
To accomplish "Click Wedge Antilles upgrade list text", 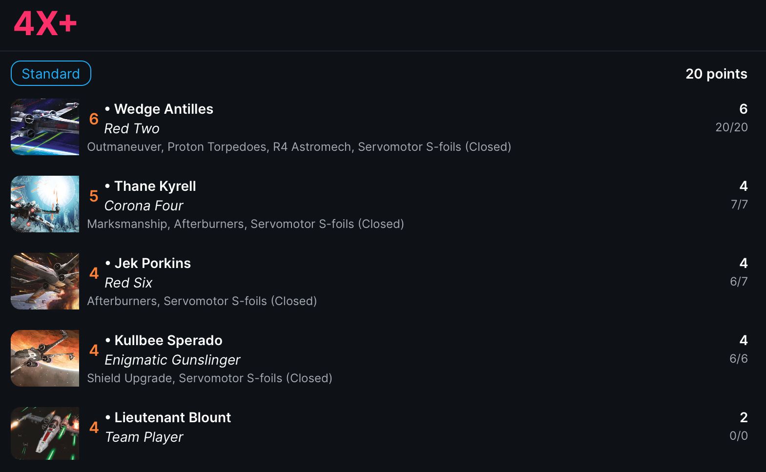I will pos(299,147).
